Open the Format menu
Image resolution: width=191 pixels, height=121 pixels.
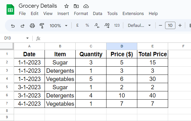[x=81, y=13]
